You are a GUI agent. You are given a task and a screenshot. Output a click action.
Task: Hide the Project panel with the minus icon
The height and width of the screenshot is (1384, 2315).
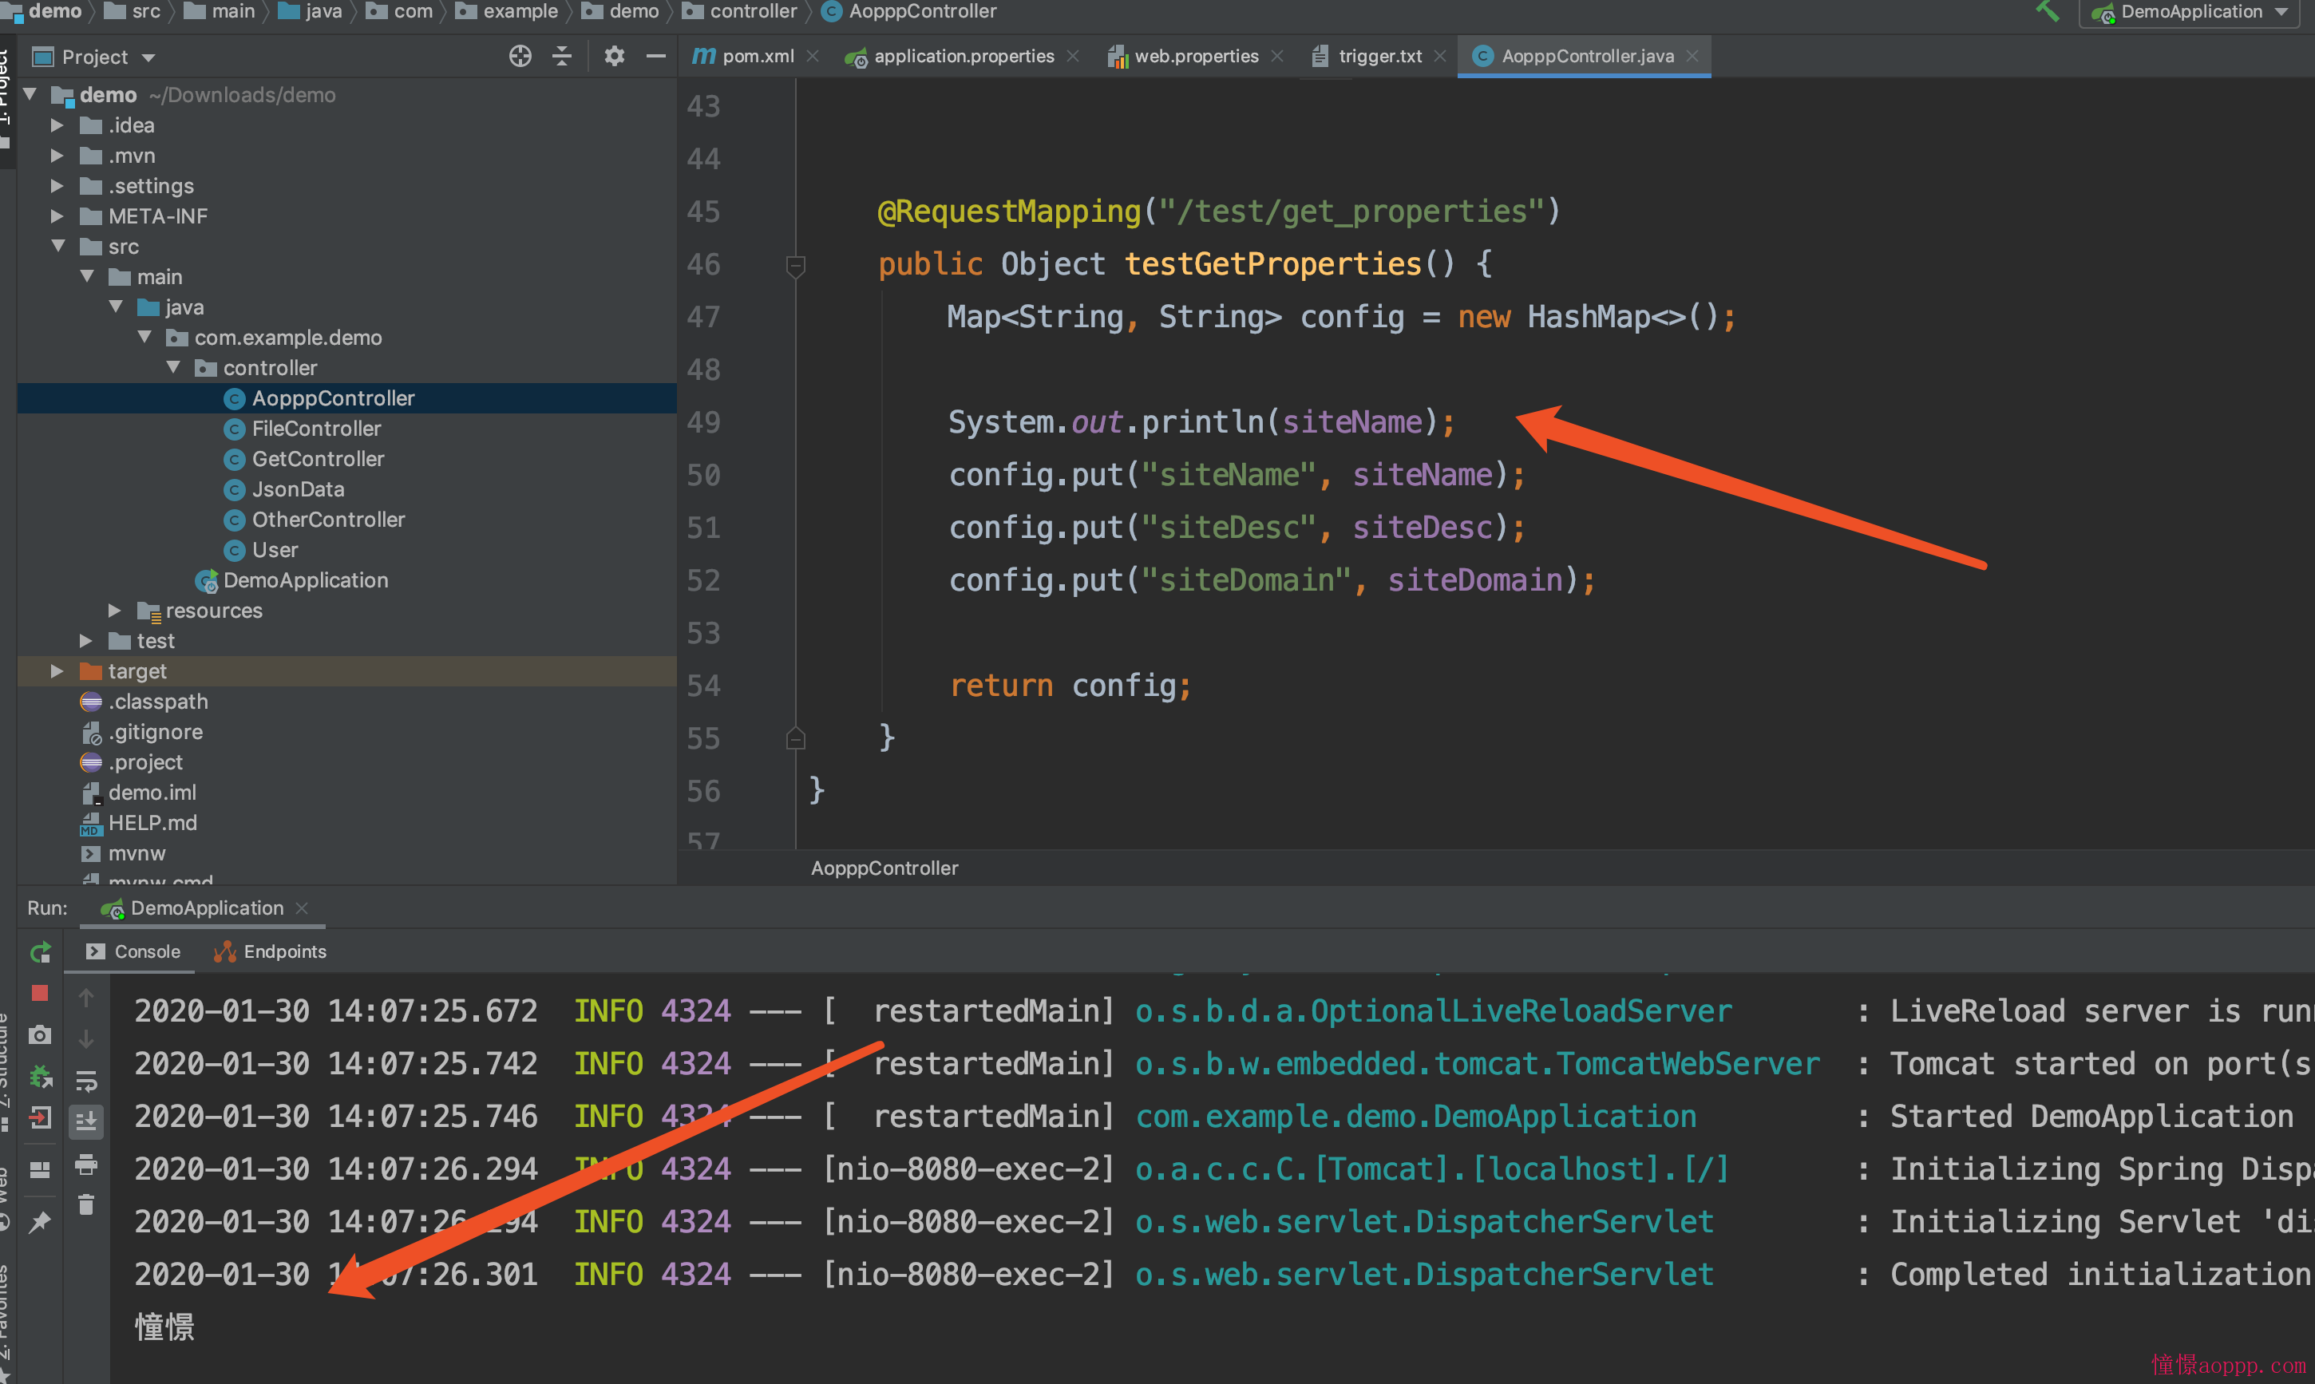[655, 57]
